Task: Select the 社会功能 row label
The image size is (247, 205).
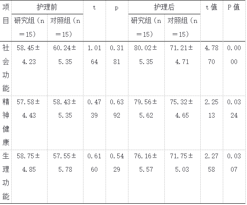Action: click(x=6, y=68)
